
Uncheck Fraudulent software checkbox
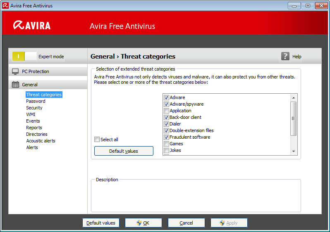pos(166,137)
